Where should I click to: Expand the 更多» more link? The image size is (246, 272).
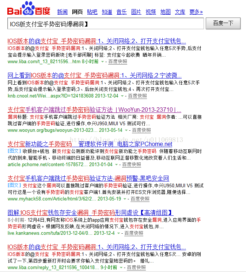click(x=196, y=12)
